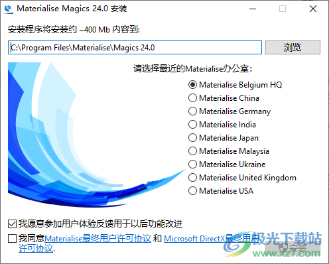This screenshot has width=329, height=264.
Task: Open the Microsoft DirectX license agreement link
Action: click(212, 239)
